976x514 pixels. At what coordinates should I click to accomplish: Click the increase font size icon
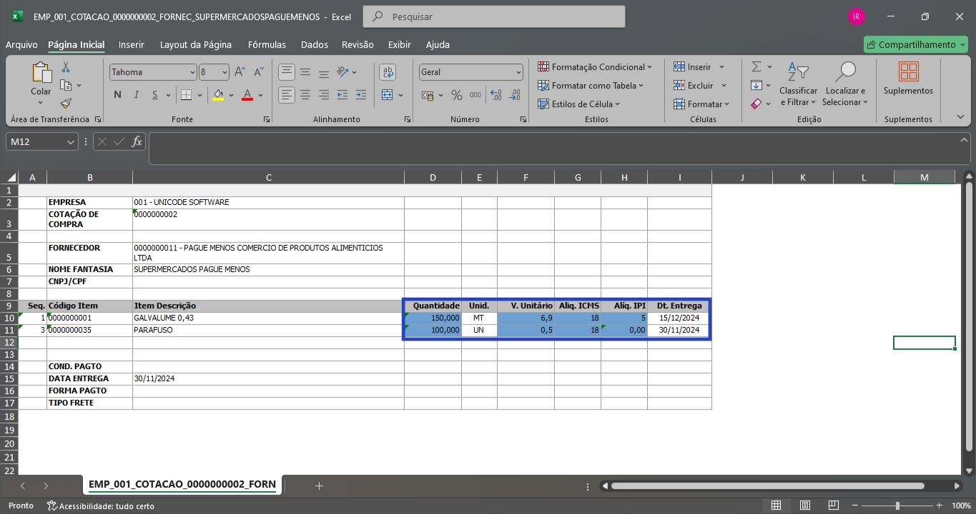tap(240, 72)
